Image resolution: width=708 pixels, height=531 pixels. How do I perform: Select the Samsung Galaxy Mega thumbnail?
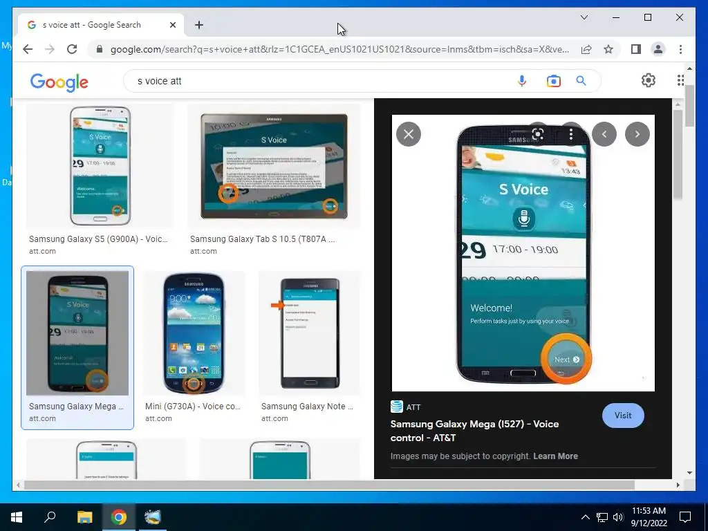coord(77,333)
